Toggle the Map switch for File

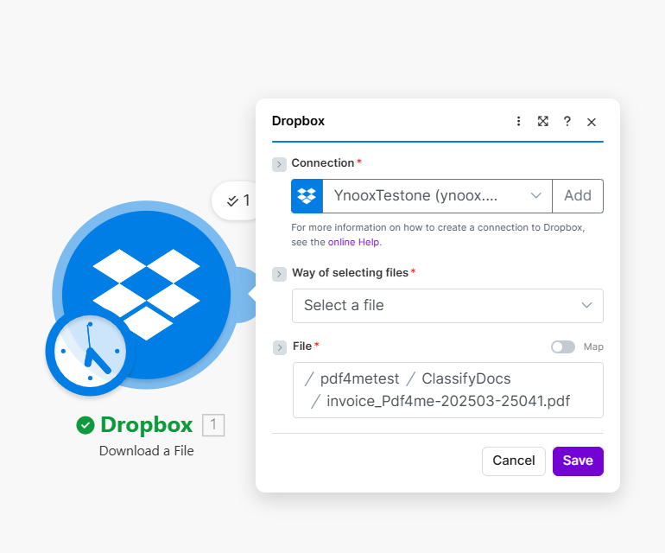563,346
